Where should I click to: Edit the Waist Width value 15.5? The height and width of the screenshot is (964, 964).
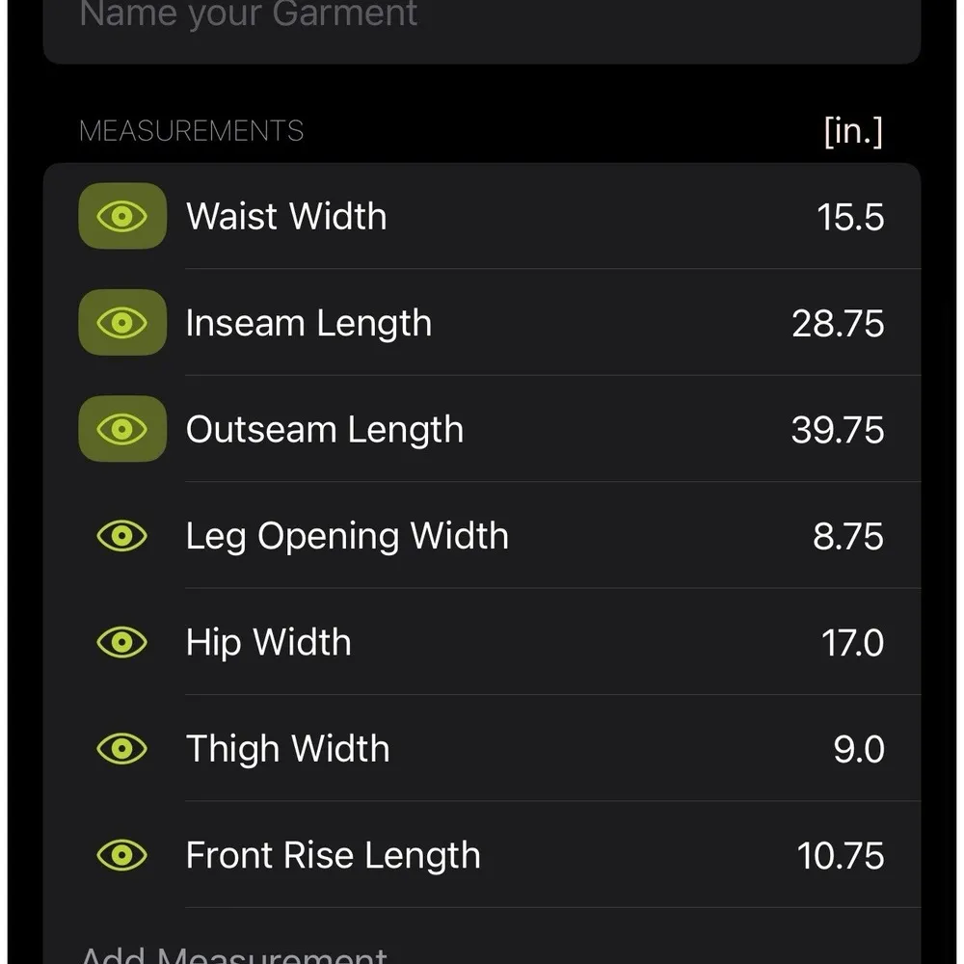(x=850, y=217)
